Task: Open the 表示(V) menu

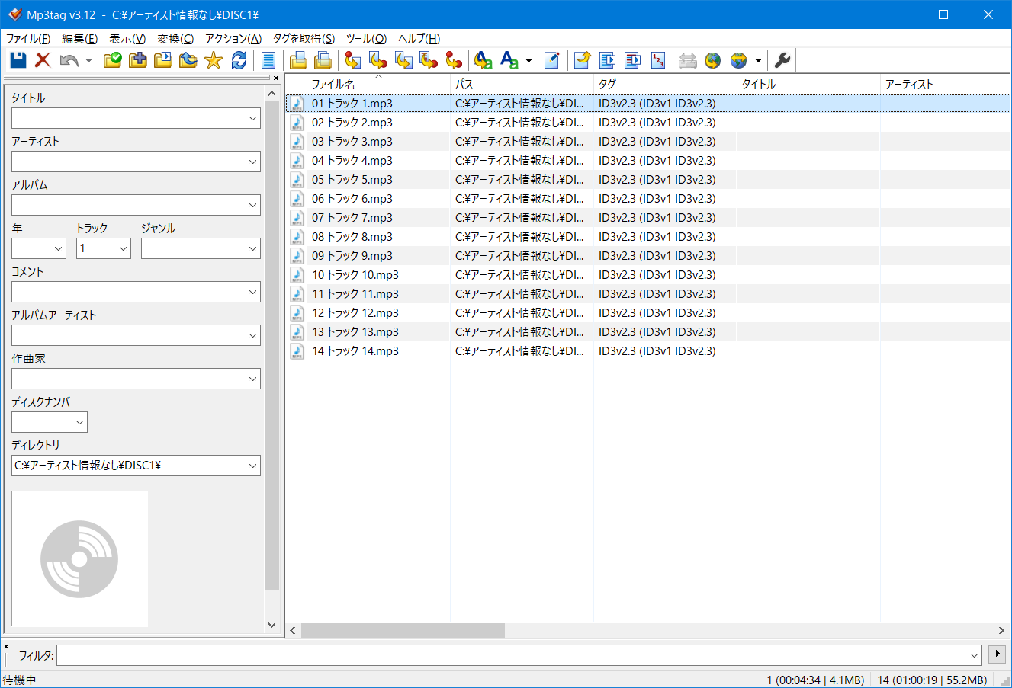Action: click(127, 39)
